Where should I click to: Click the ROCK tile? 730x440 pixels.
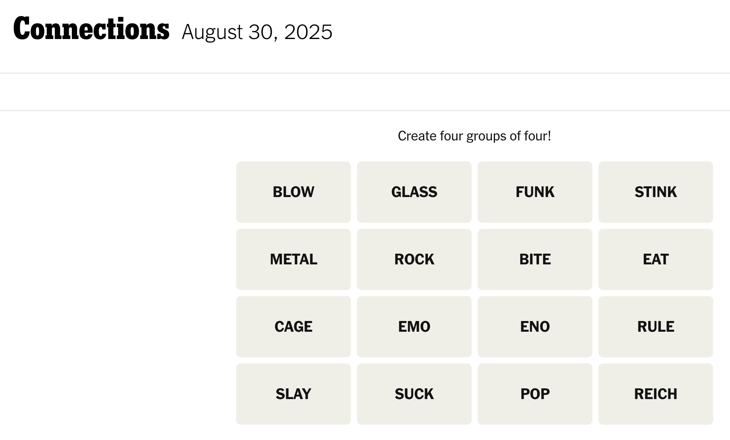tap(414, 259)
